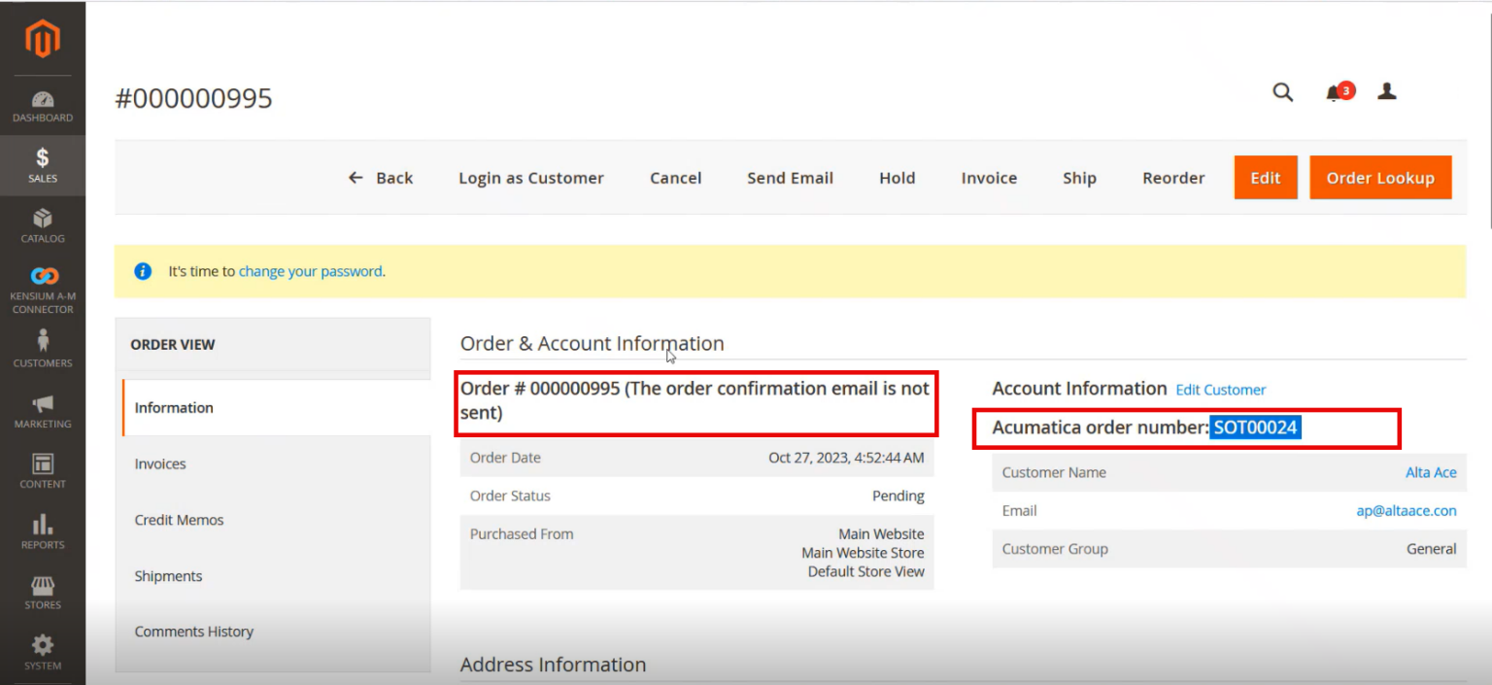Select the Stores icon

click(x=43, y=591)
